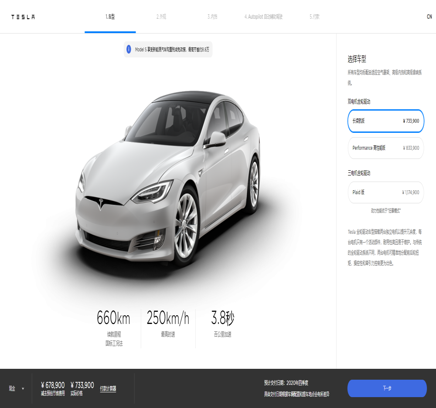The width and height of the screenshot is (436, 408).
Task: Open the 现金 payment type dropdown
Action: 16,388
